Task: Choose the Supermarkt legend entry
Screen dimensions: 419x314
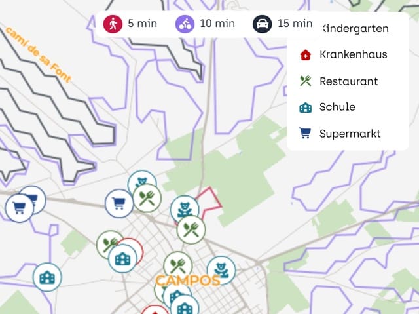Action: [340, 134]
